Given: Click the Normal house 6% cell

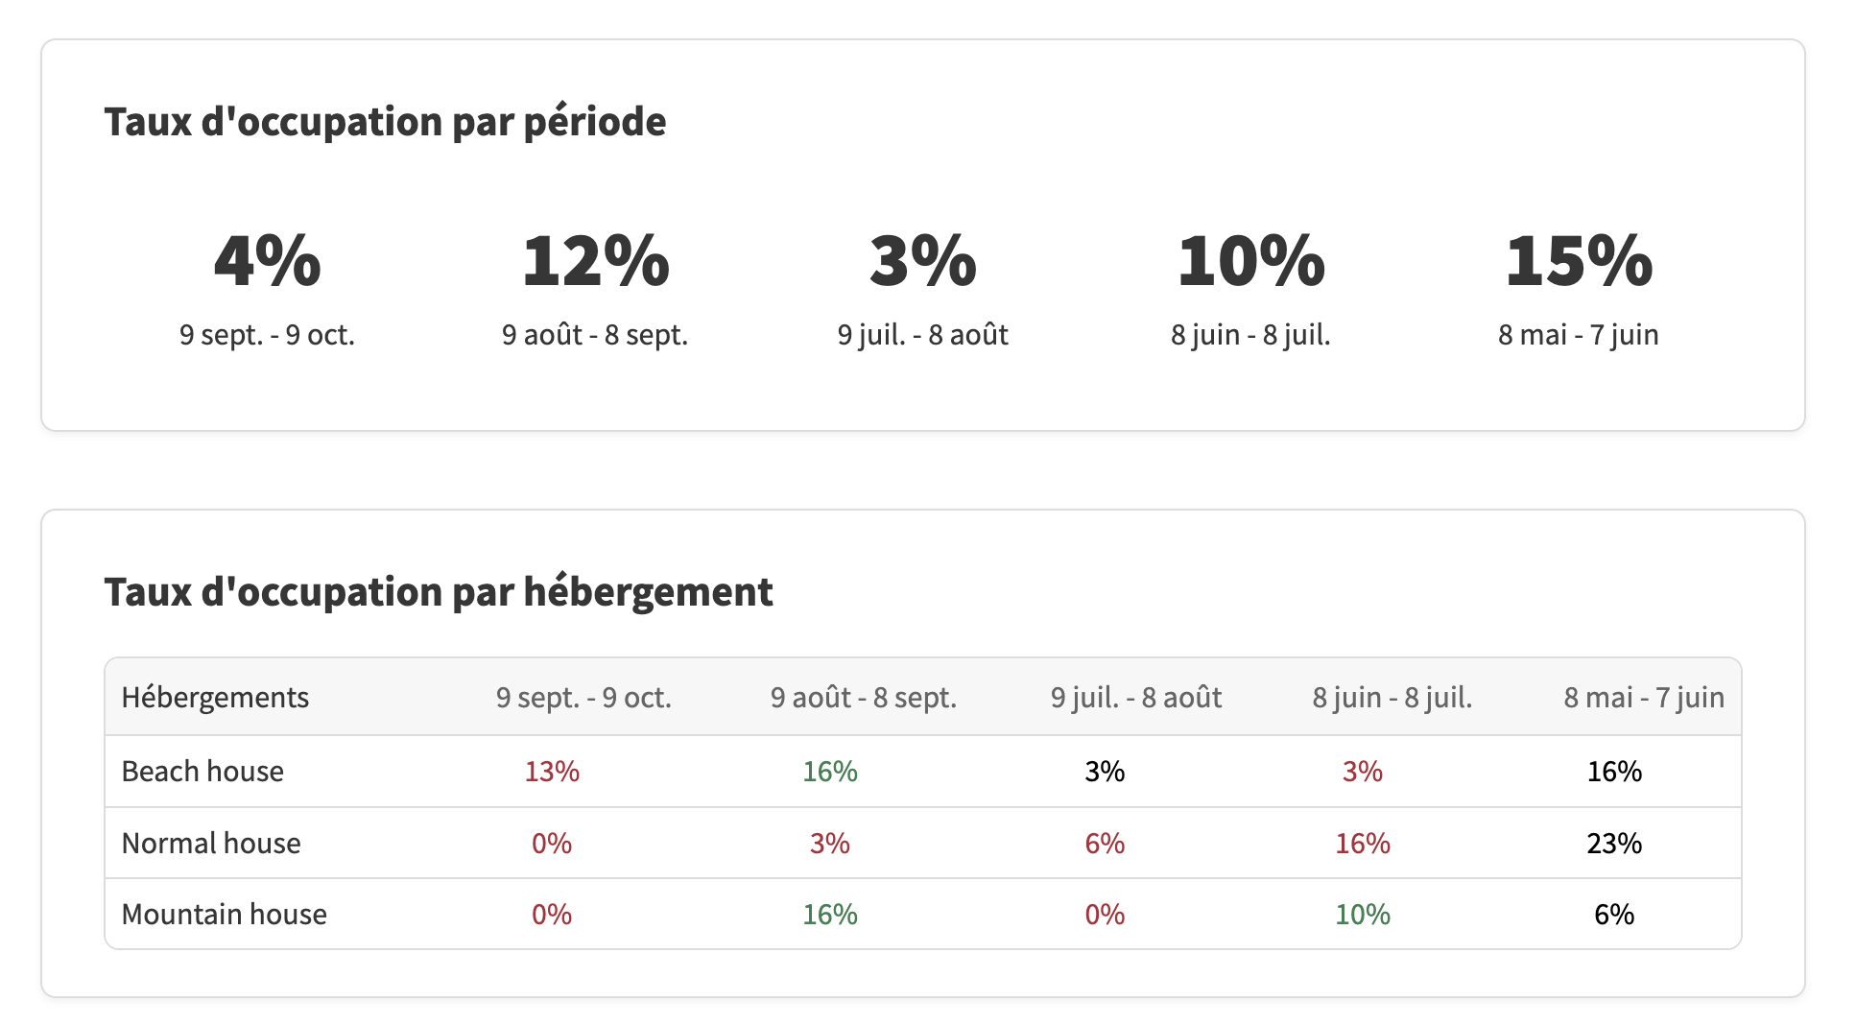Looking at the screenshot, I should pyautogui.click(x=1105, y=844).
